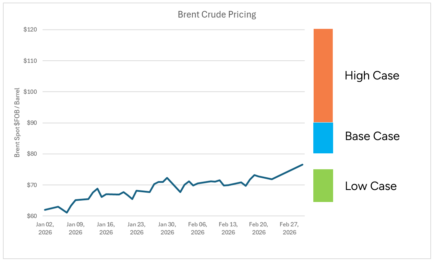
Task: Click the $80 y-axis label
Action: 31,154
